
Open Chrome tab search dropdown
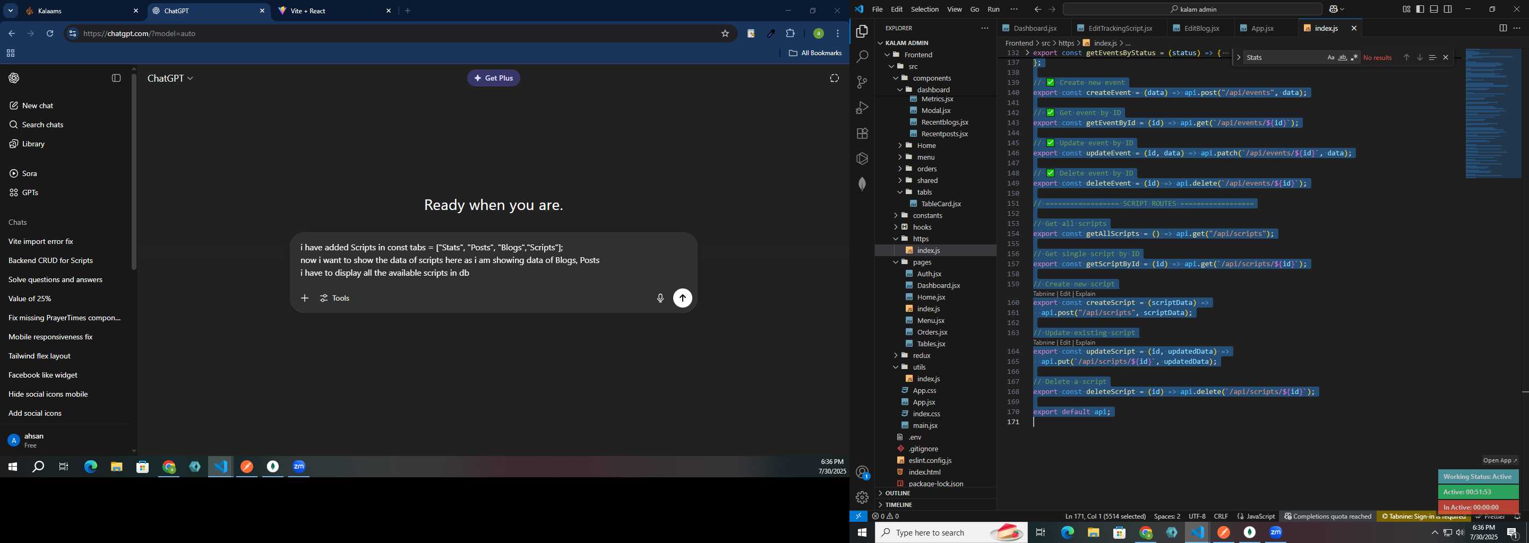[11, 11]
